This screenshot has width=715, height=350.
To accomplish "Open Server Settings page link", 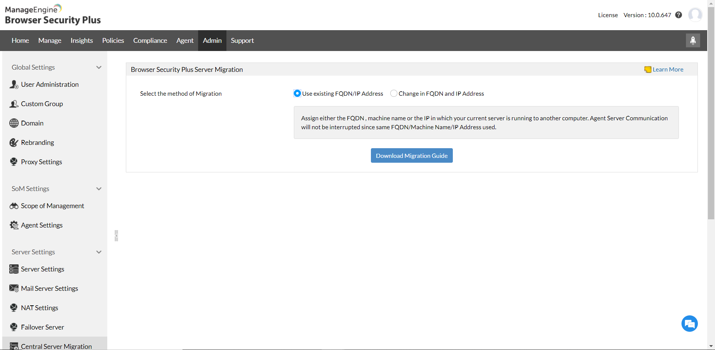I will point(42,269).
